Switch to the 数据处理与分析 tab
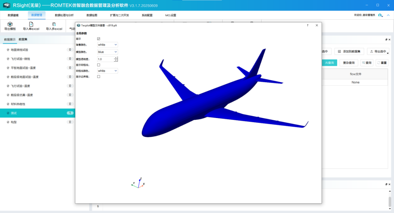394x213 pixels. (64, 15)
